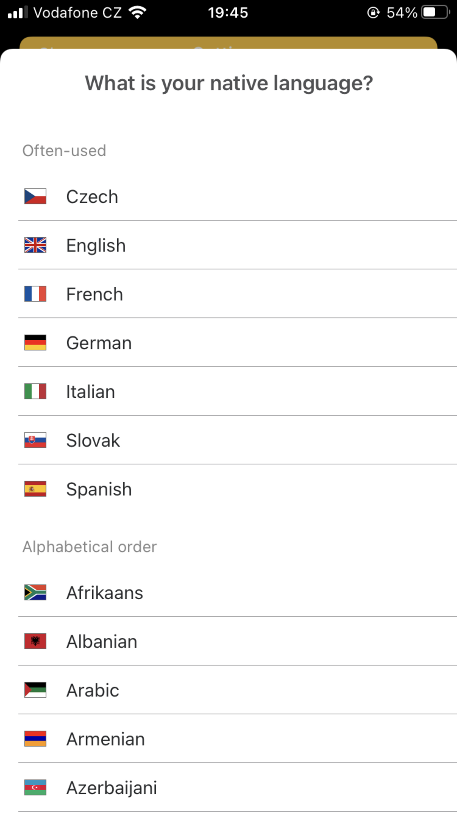The image size is (457, 813).
Task: Tap the Azerbaijani flag icon
Action: point(35,788)
